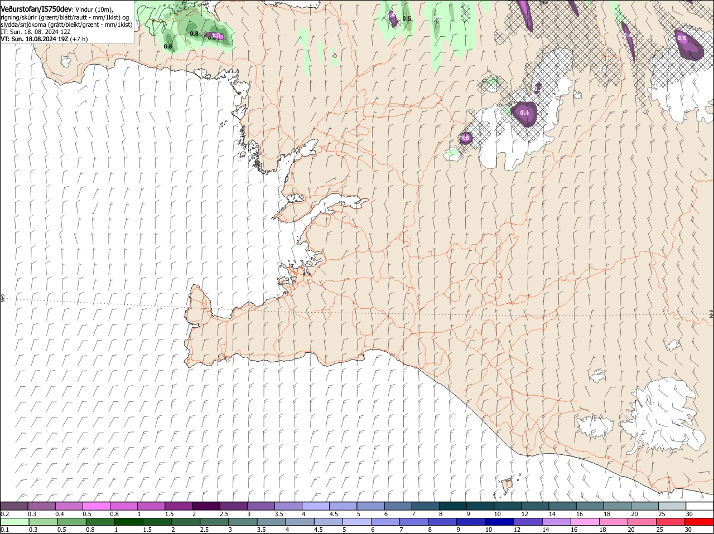Select the upper legend swatch starting at 10
714x534 pixels.
507,506
